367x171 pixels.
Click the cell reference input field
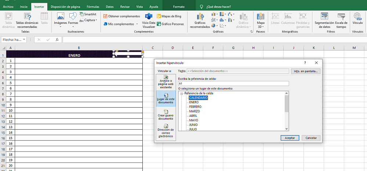(233, 83)
